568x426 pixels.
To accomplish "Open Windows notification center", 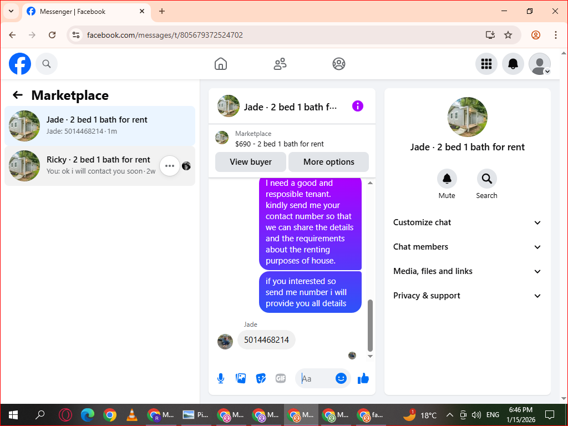I will coord(550,415).
